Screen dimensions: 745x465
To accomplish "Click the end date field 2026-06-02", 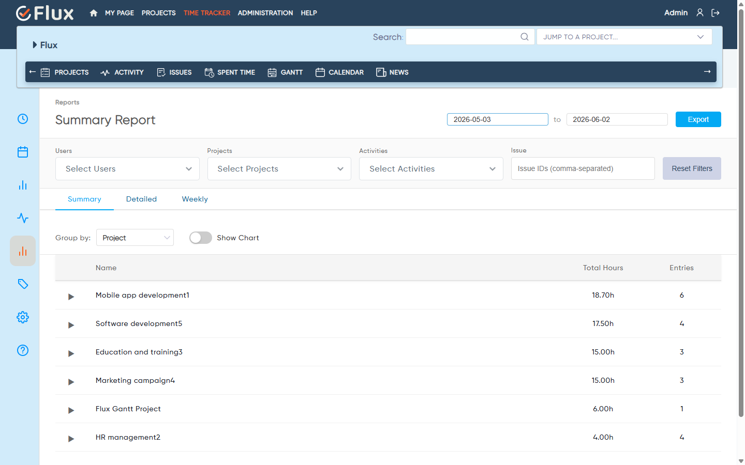I will click(x=617, y=119).
